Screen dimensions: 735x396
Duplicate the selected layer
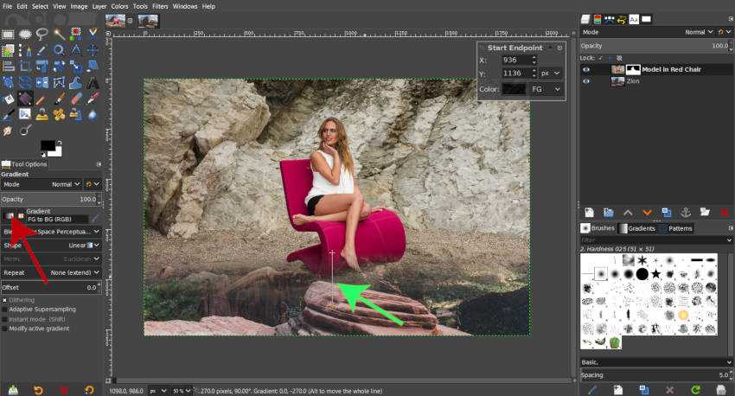(x=667, y=212)
